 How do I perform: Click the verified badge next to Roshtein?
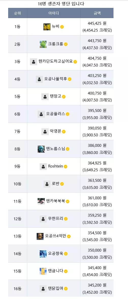click(65, 166)
